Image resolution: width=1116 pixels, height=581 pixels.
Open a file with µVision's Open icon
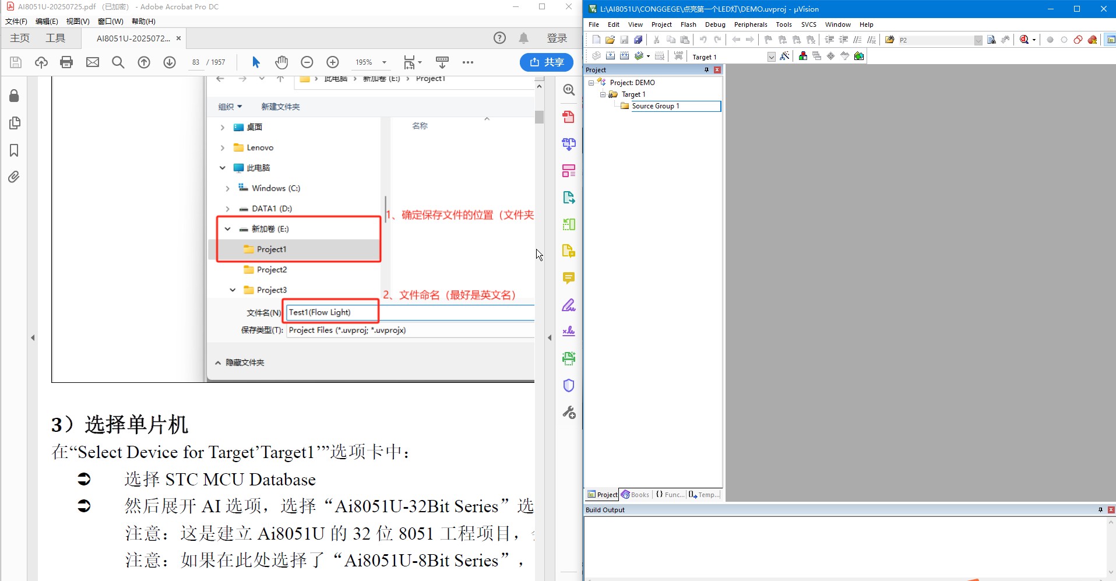point(610,40)
